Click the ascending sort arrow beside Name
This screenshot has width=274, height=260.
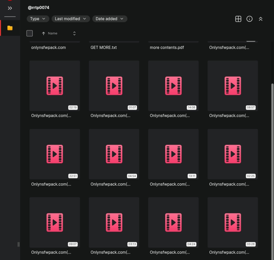pos(44,34)
